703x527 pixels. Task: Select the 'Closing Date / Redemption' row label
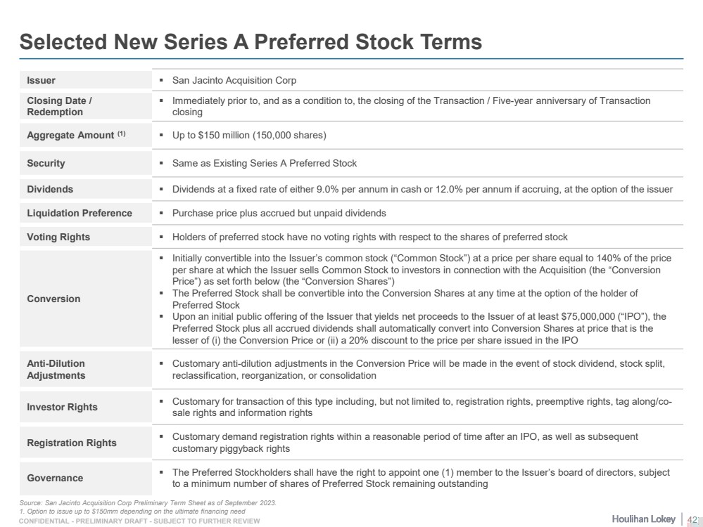59,106
